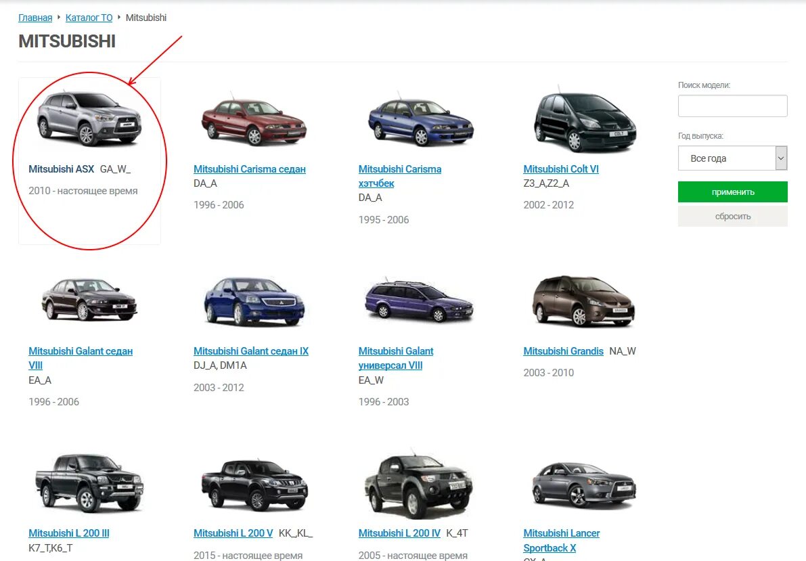The width and height of the screenshot is (806, 561).
Task: Click the '1996 - 2003' years text
Action: pyautogui.click(x=384, y=401)
